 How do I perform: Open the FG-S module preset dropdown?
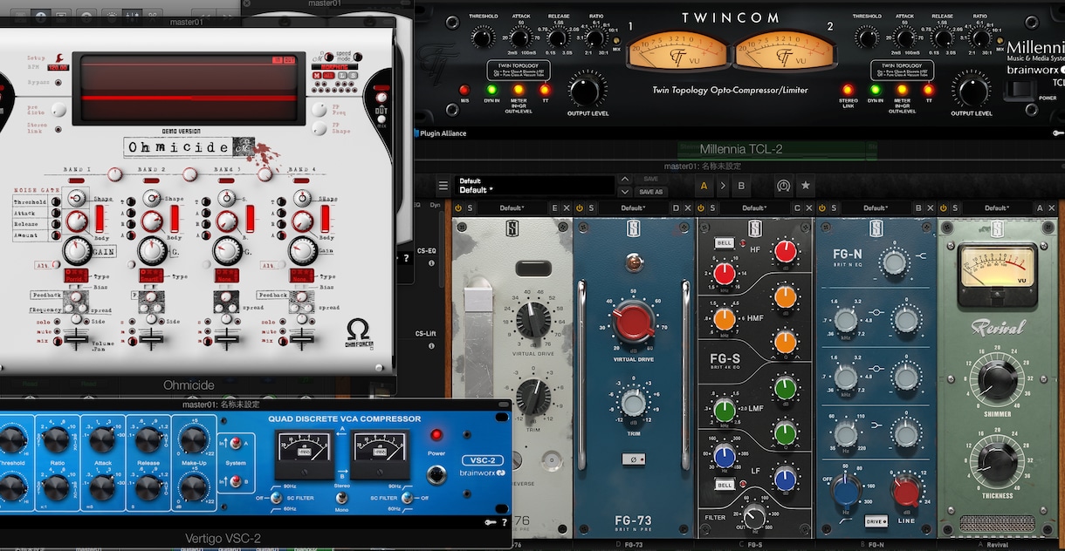(x=755, y=208)
